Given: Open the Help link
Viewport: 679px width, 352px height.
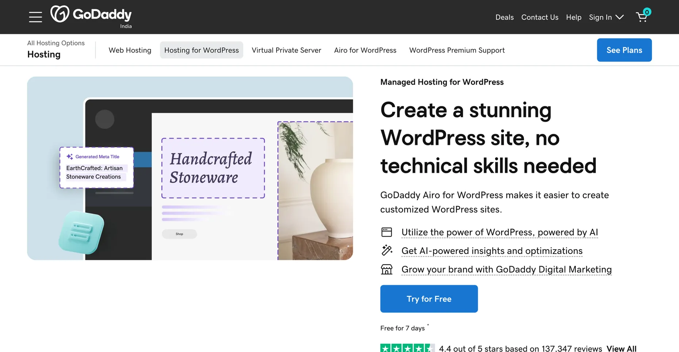Looking at the screenshot, I should (x=573, y=17).
